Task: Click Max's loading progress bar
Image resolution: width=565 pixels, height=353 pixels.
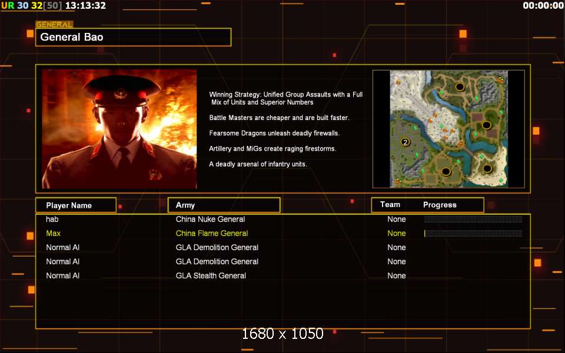Action: (473, 234)
